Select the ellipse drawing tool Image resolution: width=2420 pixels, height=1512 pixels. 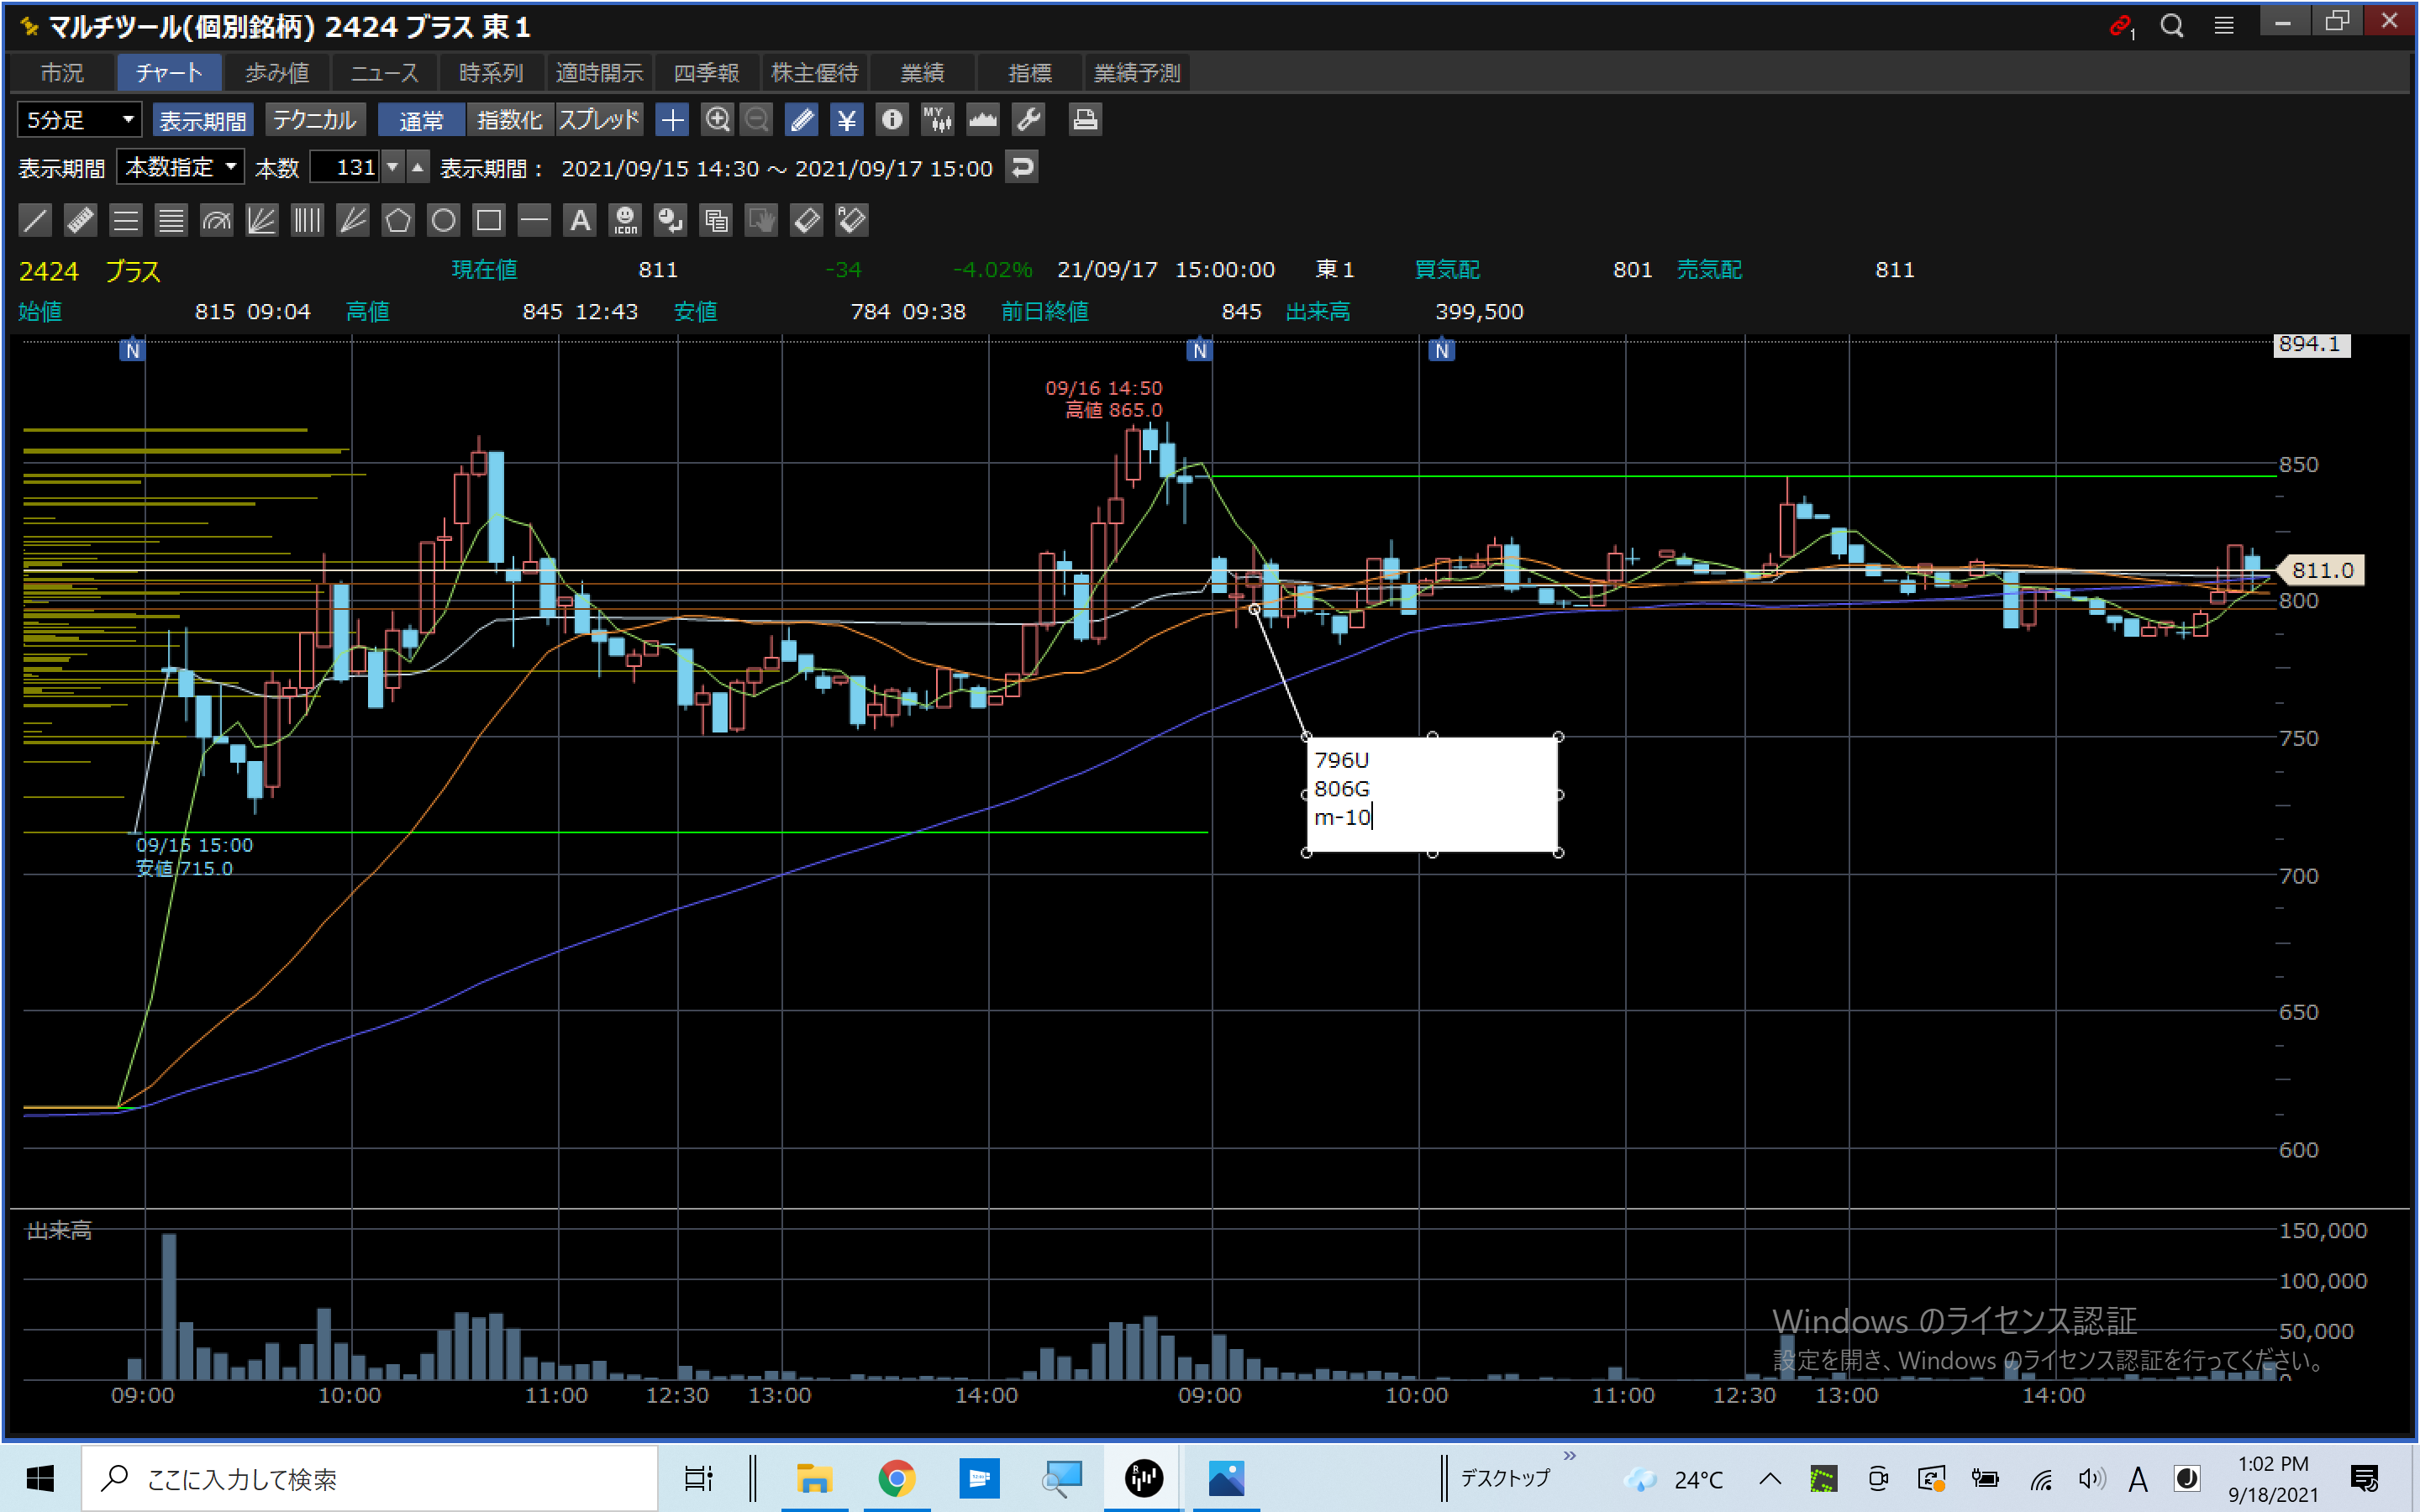[x=443, y=220]
